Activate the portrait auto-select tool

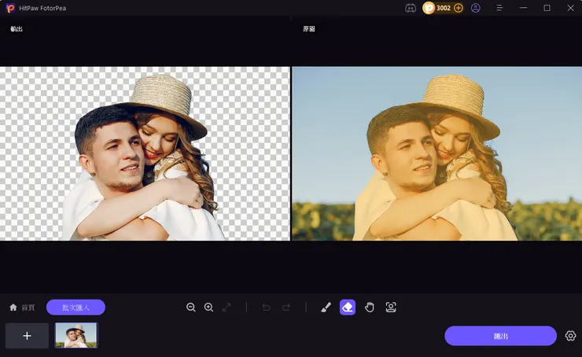point(391,307)
